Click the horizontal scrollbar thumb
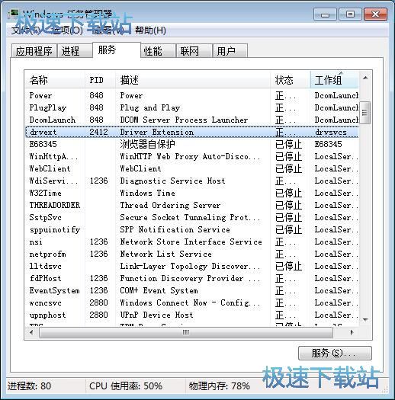This screenshot has width=395, height=400. (x=186, y=332)
